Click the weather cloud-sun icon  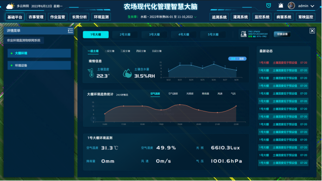10,6
